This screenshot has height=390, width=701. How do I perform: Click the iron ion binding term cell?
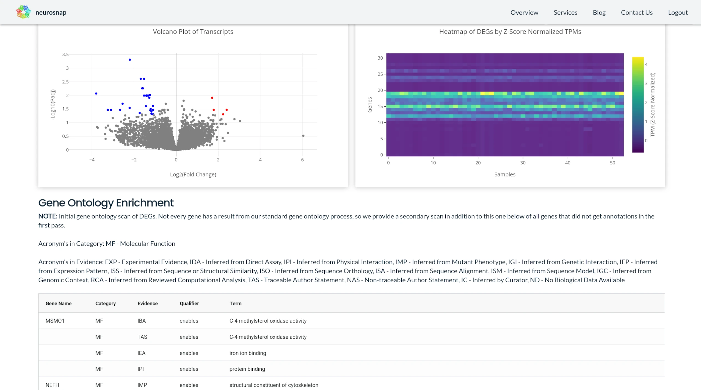247,353
